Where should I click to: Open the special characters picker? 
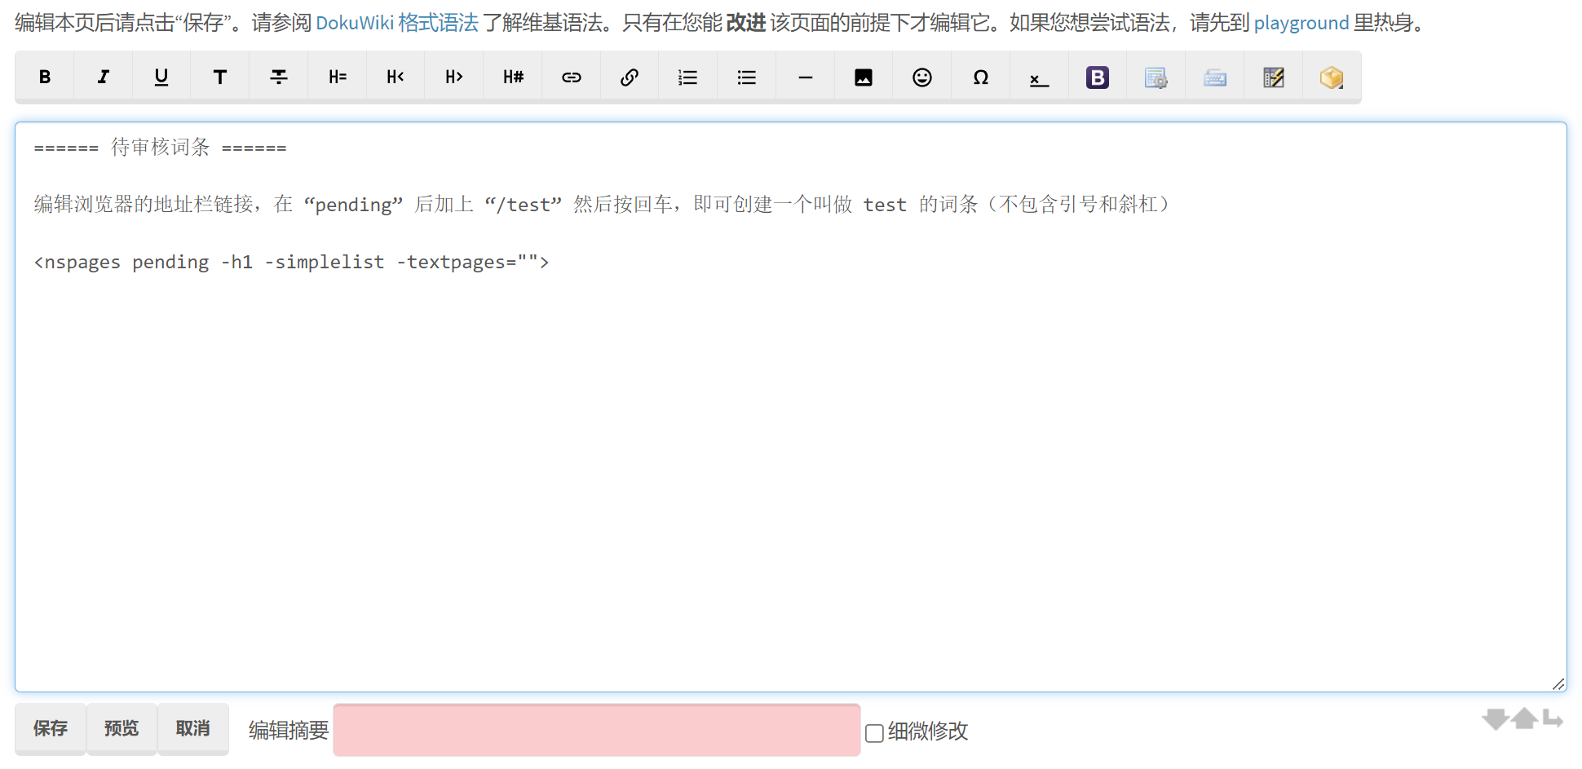[x=980, y=77]
